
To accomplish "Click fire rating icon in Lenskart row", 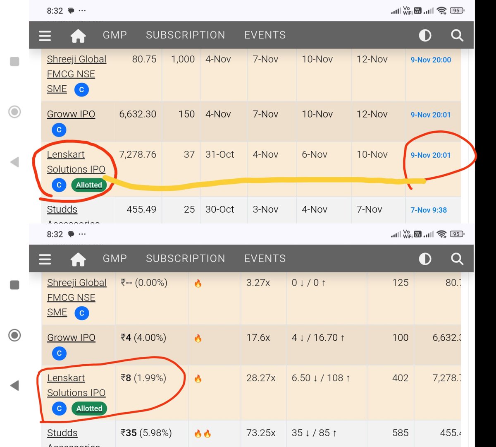I will (198, 379).
